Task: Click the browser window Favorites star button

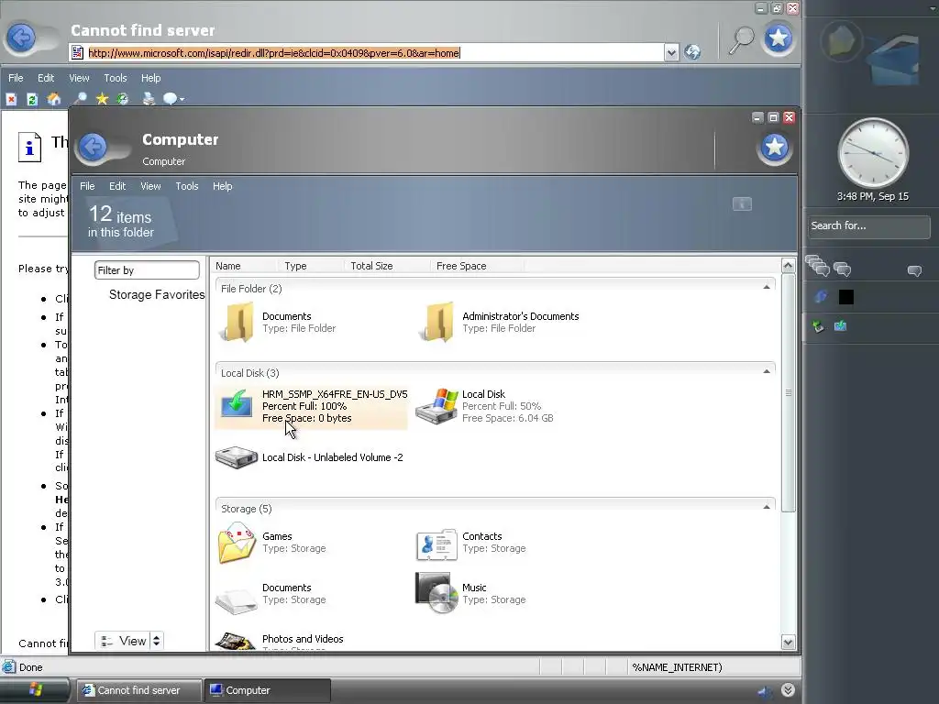Action: (x=778, y=38)
